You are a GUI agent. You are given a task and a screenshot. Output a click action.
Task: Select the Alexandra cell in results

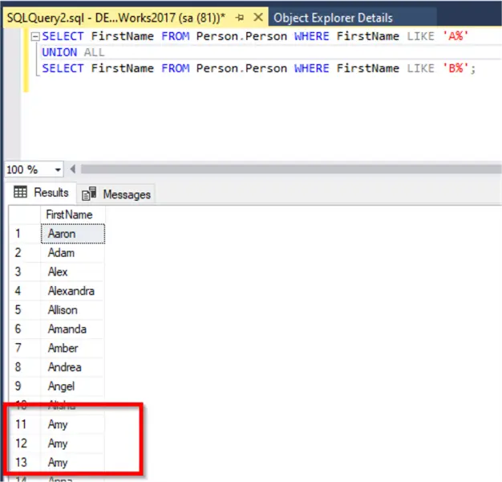71,291
